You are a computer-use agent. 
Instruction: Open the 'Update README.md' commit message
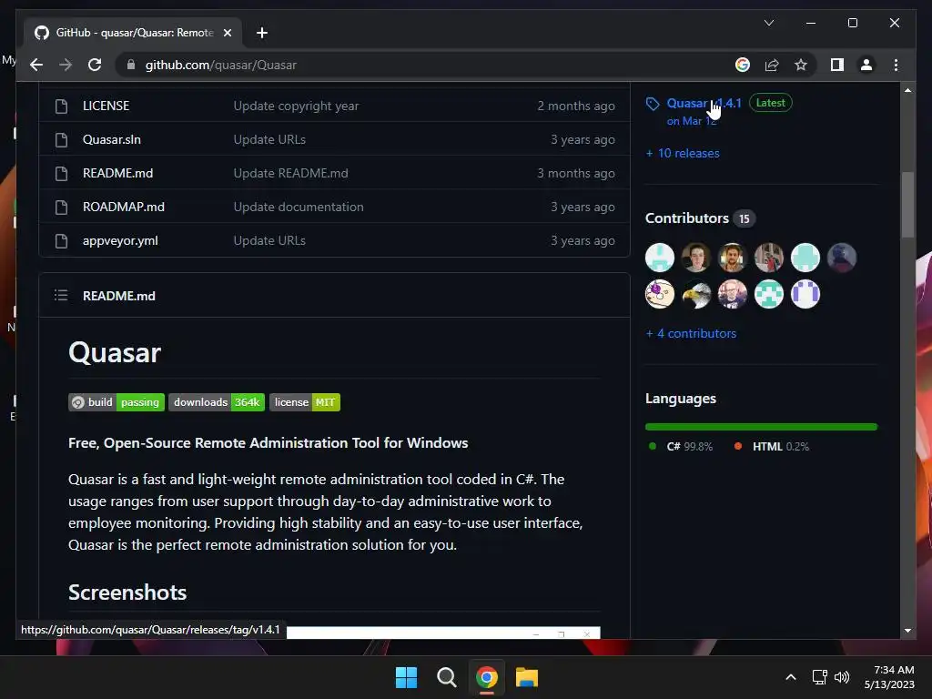click(290, 173)
